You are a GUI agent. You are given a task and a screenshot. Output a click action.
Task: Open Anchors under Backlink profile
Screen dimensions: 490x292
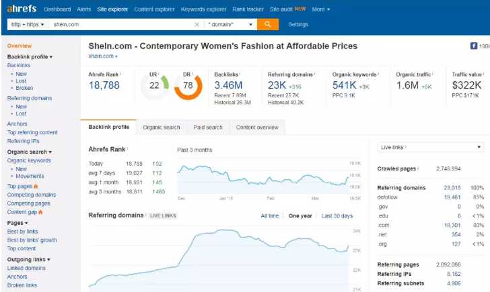(x=17, y=124)
